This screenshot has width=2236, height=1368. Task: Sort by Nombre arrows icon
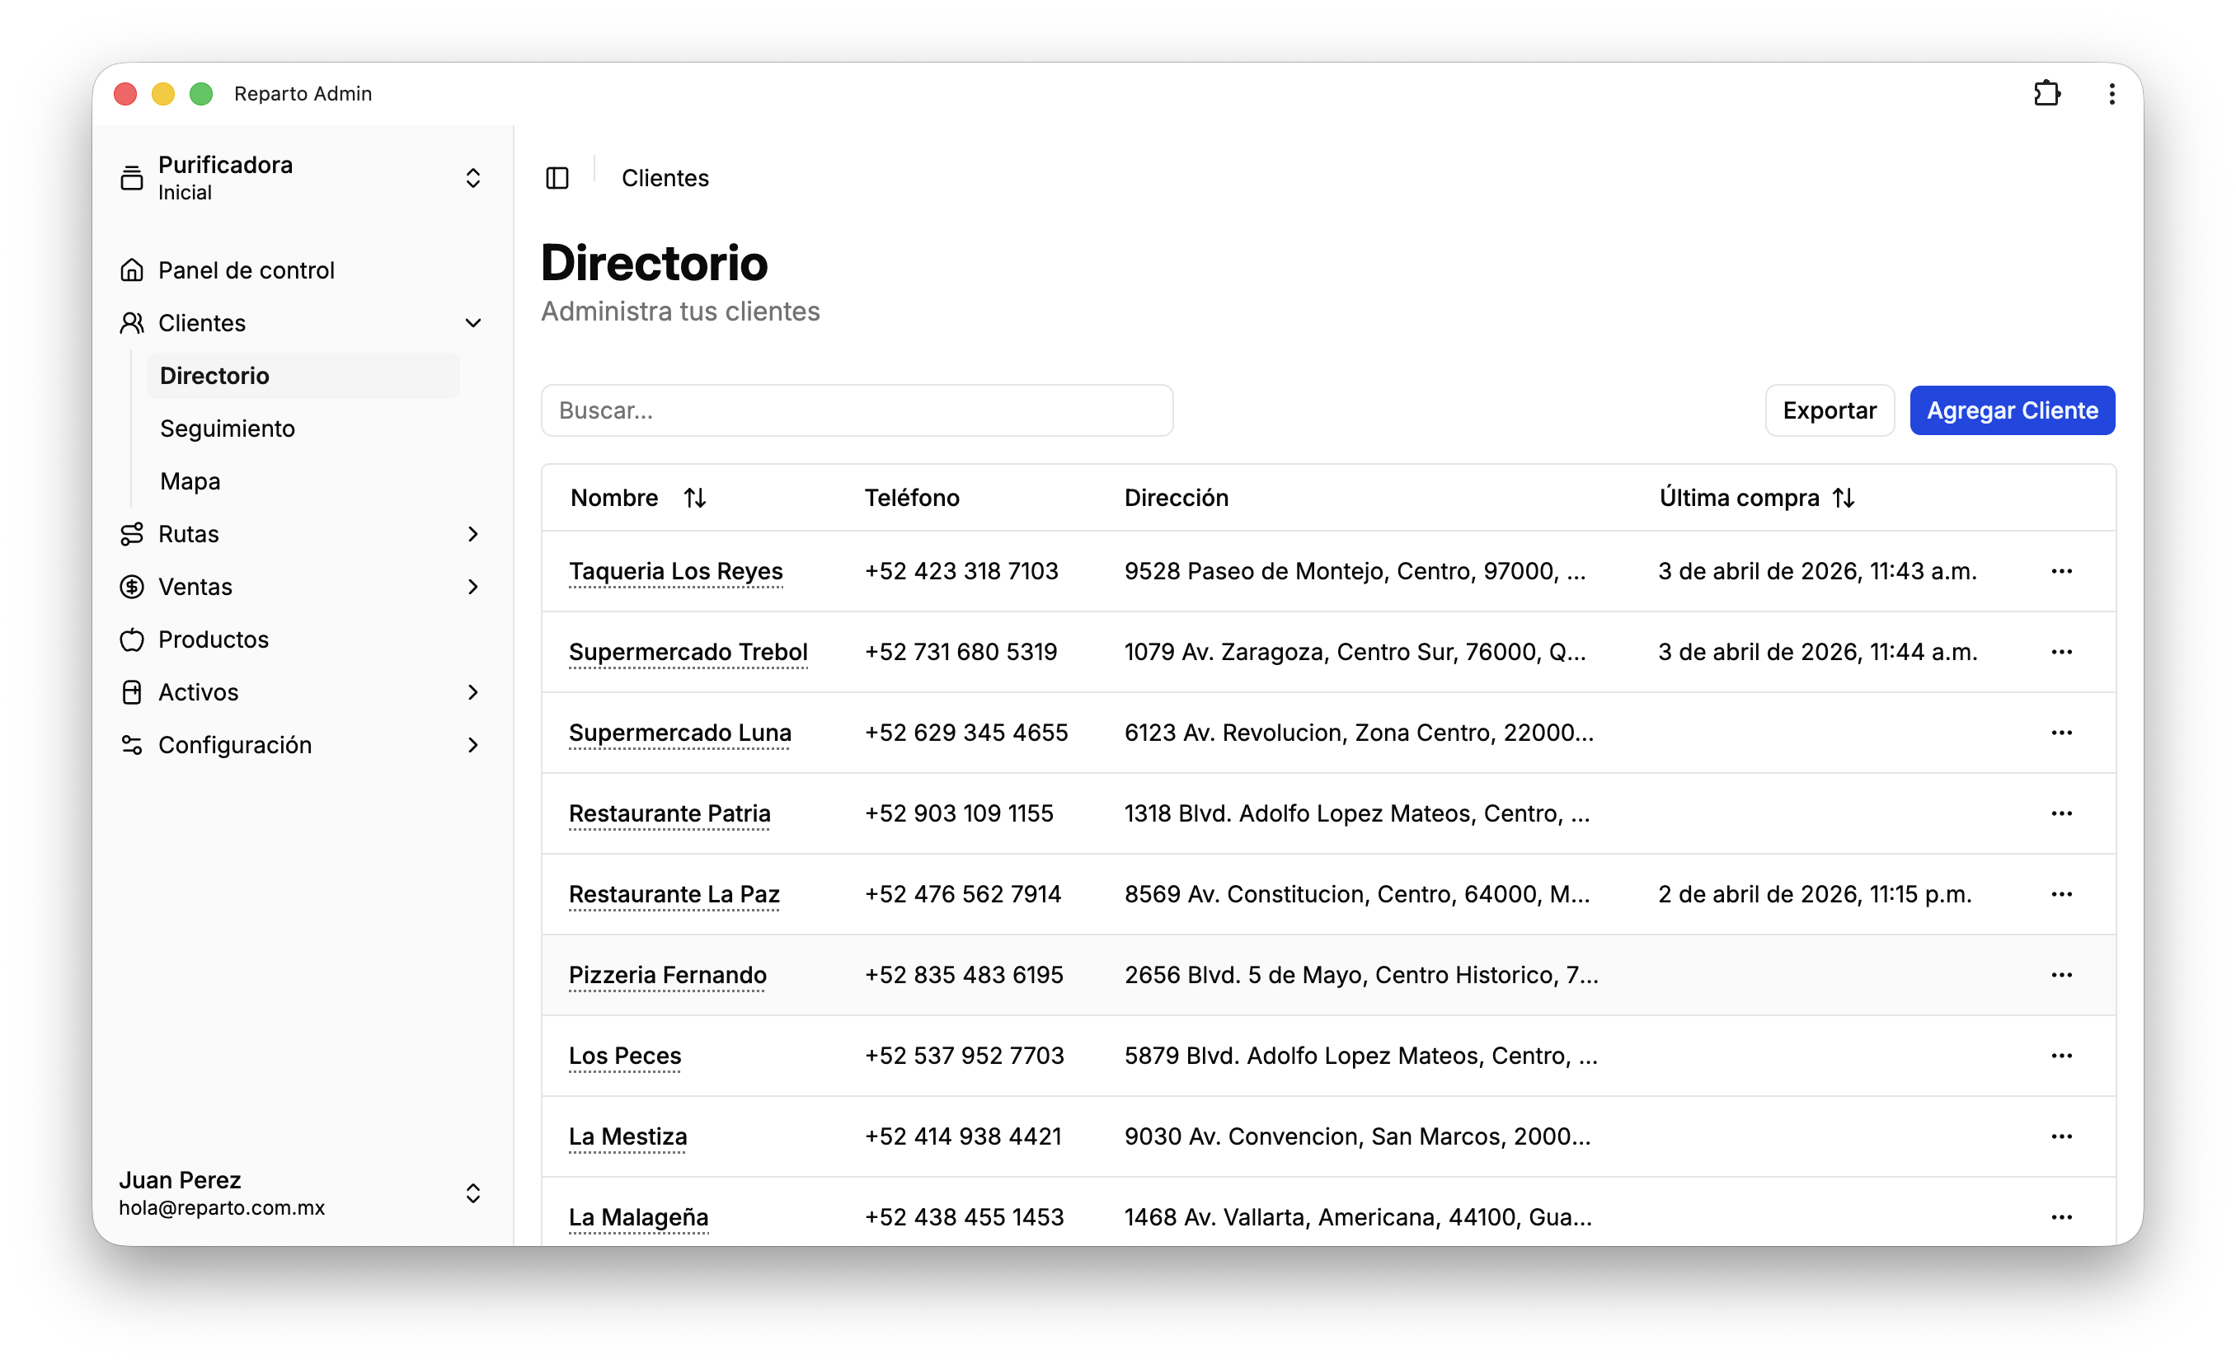[695, 498]
